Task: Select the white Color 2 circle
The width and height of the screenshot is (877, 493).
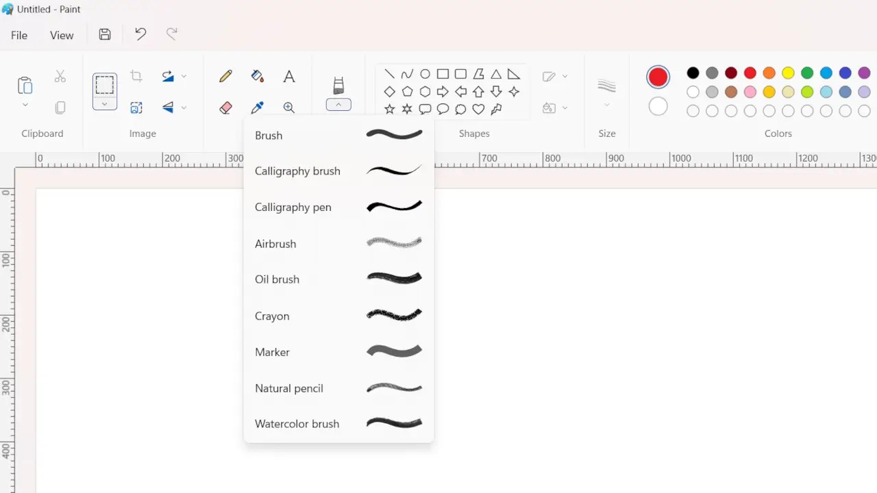Action: coord(658,106)
